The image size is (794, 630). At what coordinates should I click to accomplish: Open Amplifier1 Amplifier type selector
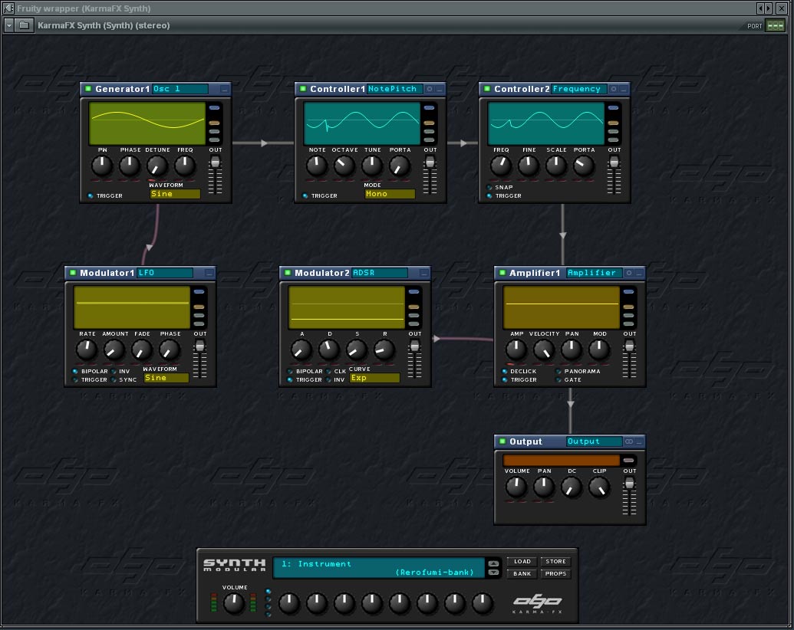click(x=594, y=273)
